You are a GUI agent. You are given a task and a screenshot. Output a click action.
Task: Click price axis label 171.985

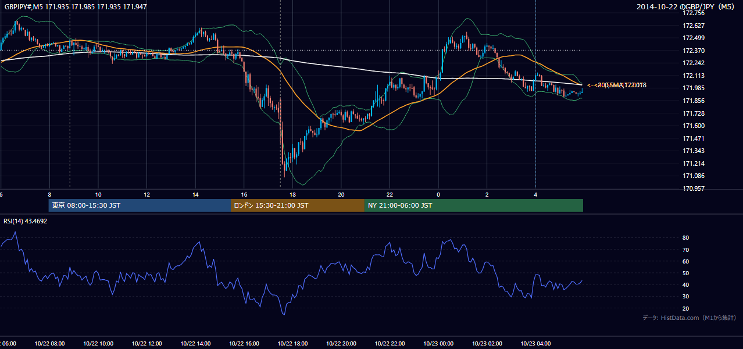click(693, 88)
